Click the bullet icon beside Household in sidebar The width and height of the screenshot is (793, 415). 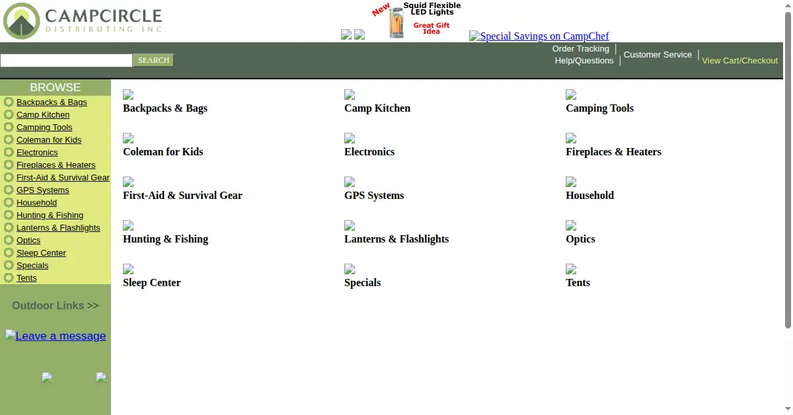(x=9, y=202)
